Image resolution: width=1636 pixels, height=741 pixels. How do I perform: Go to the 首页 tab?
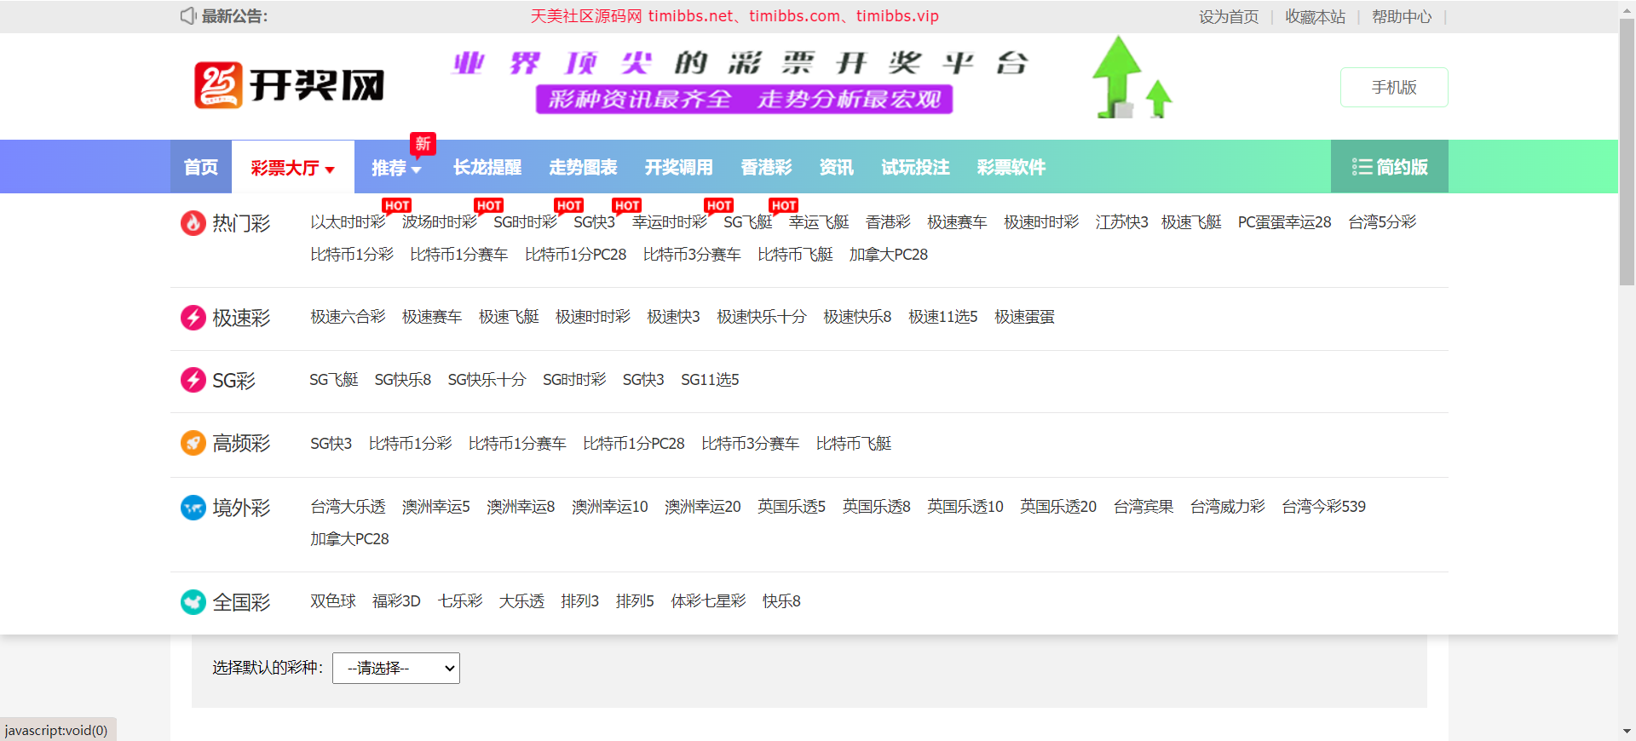201,167
